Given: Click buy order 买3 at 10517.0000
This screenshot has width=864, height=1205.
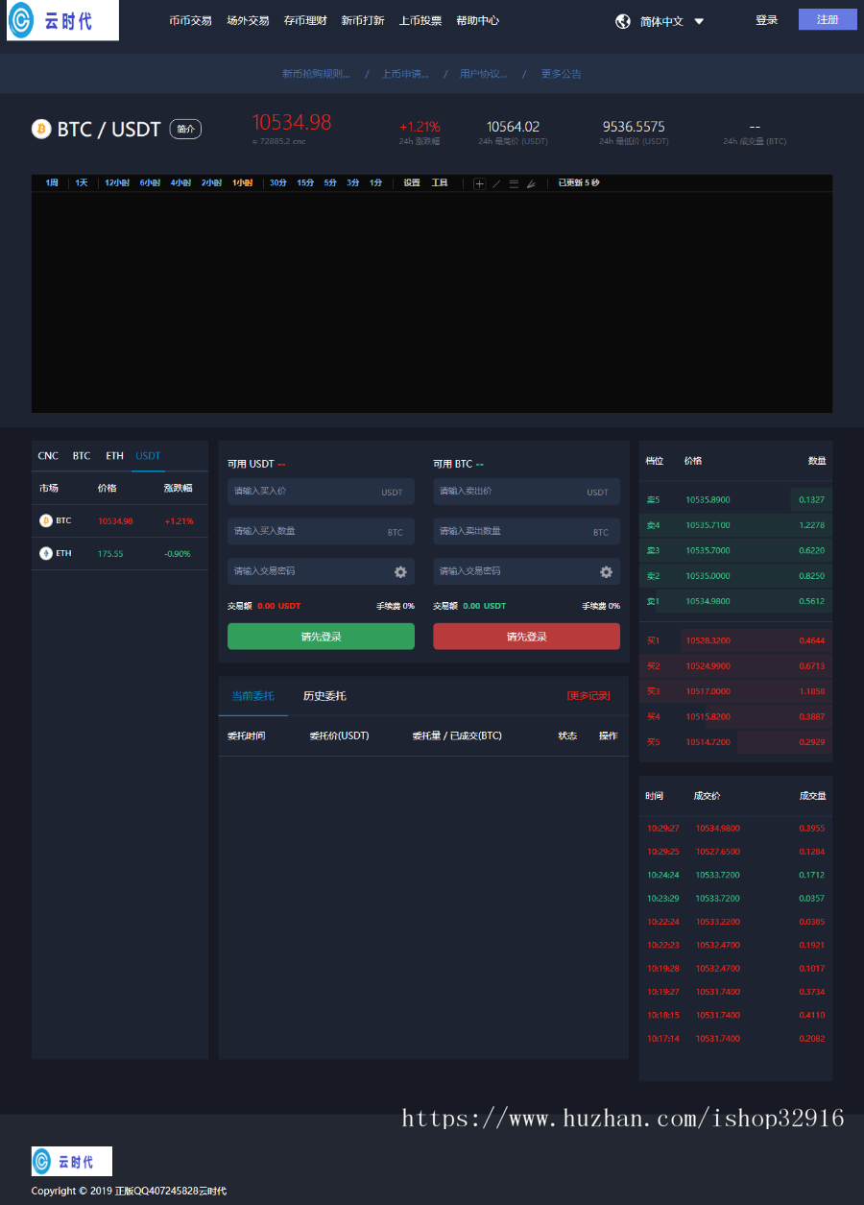Looking at the screenshot, I should click(735, 691).
